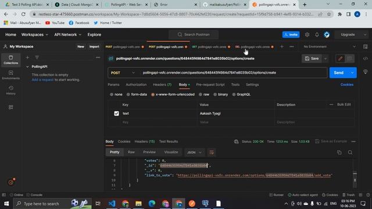Screen dimensions: 372x209
Task: Expand the Send button dropdown arrow
Action: point(352,73)
